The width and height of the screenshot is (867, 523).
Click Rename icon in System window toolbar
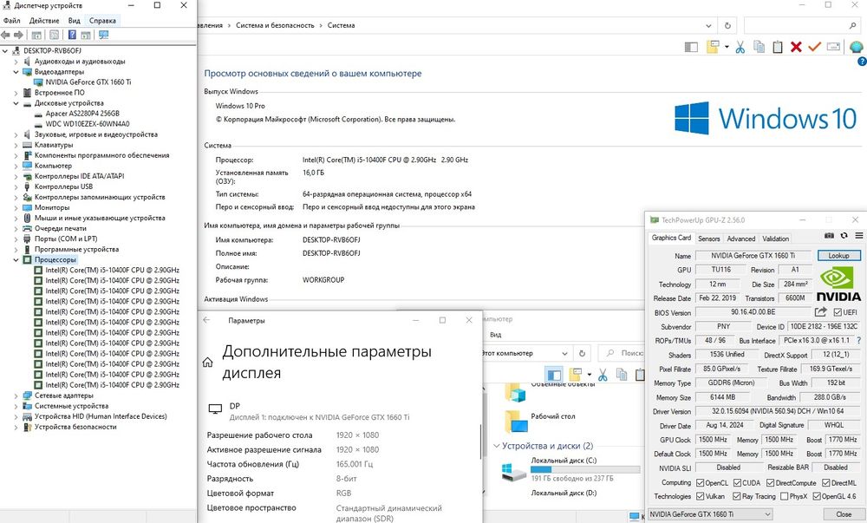click(x=833, y=48)
